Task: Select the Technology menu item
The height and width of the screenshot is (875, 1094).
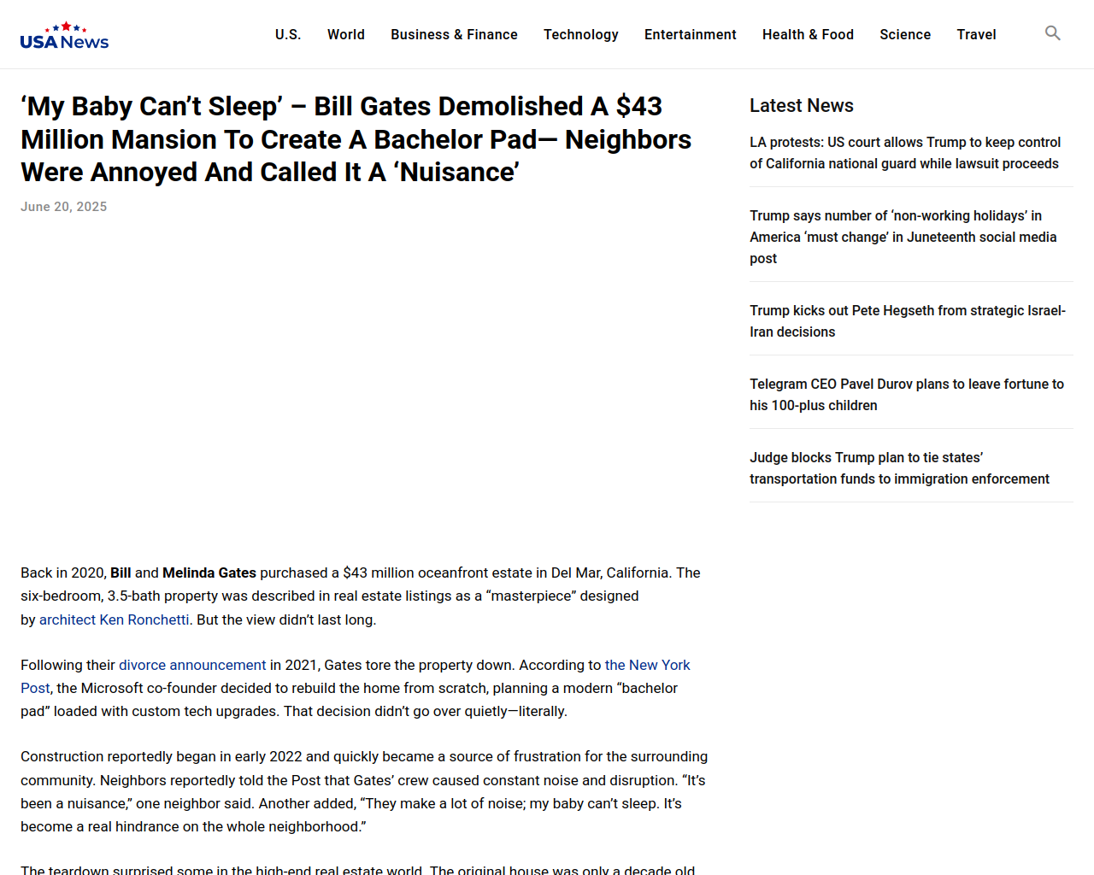Action: pos(581,34)
